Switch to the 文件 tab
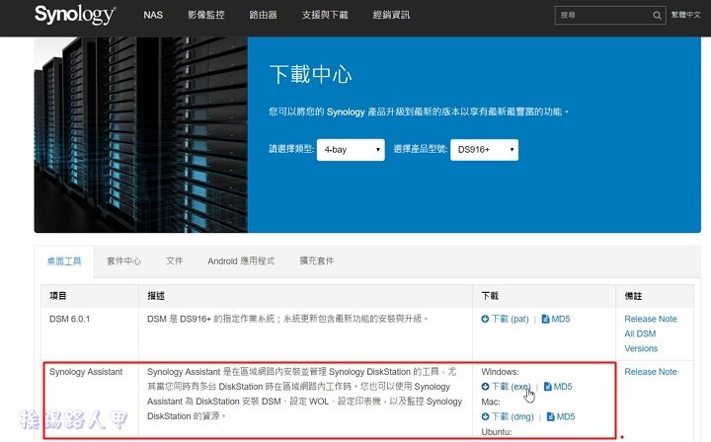This screenshot has width=711, height=442. tap(174, 261)
